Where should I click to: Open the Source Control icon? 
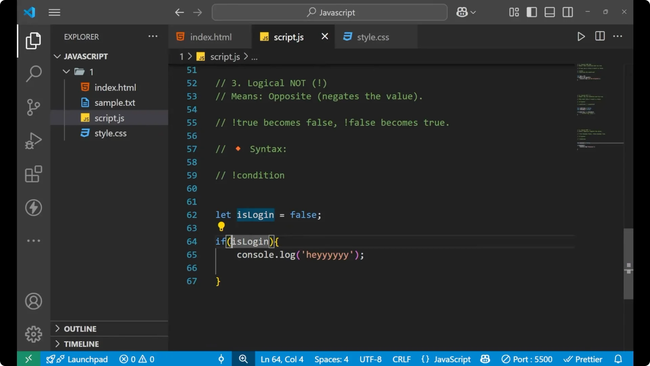[x=33, y=107]
